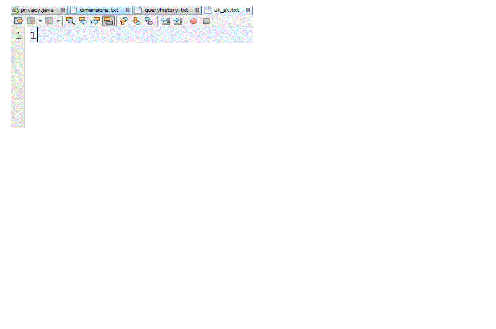Image resolution: width=496 pixels, height=329 pixels.
Task: Toggle Highlight Search button
Action: tap(108, 21)
